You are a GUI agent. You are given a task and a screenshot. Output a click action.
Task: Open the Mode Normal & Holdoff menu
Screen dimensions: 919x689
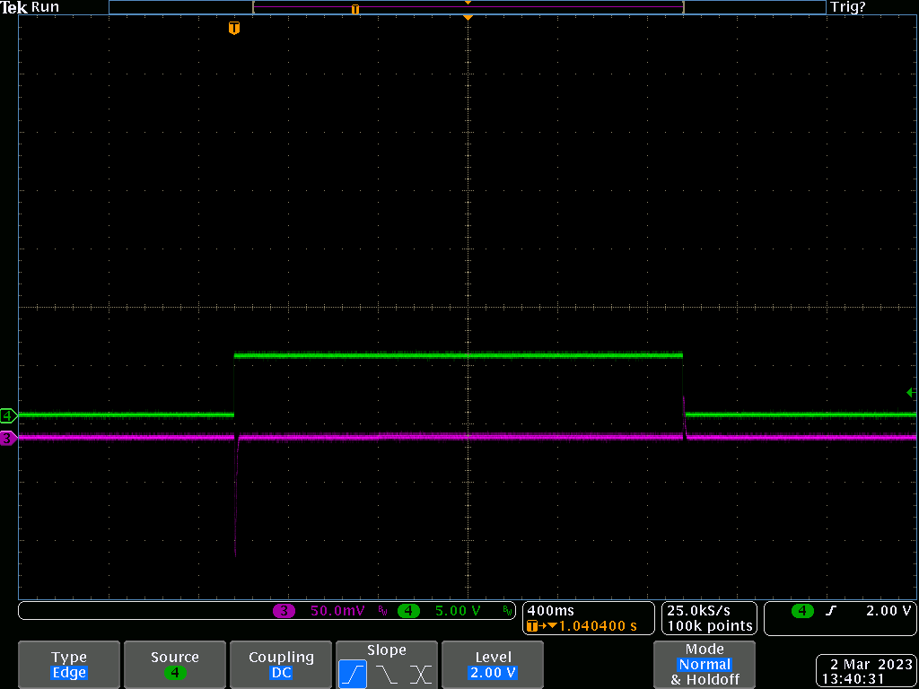[705, 665]
